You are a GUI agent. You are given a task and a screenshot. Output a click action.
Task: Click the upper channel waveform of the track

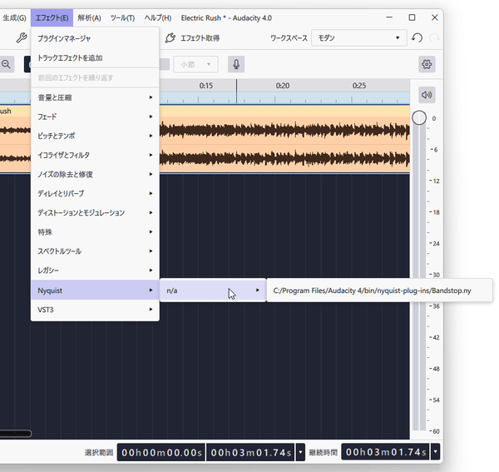click(284, 130)
